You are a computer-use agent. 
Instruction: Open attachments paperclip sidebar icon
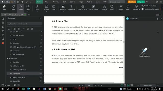pos(3,31)
